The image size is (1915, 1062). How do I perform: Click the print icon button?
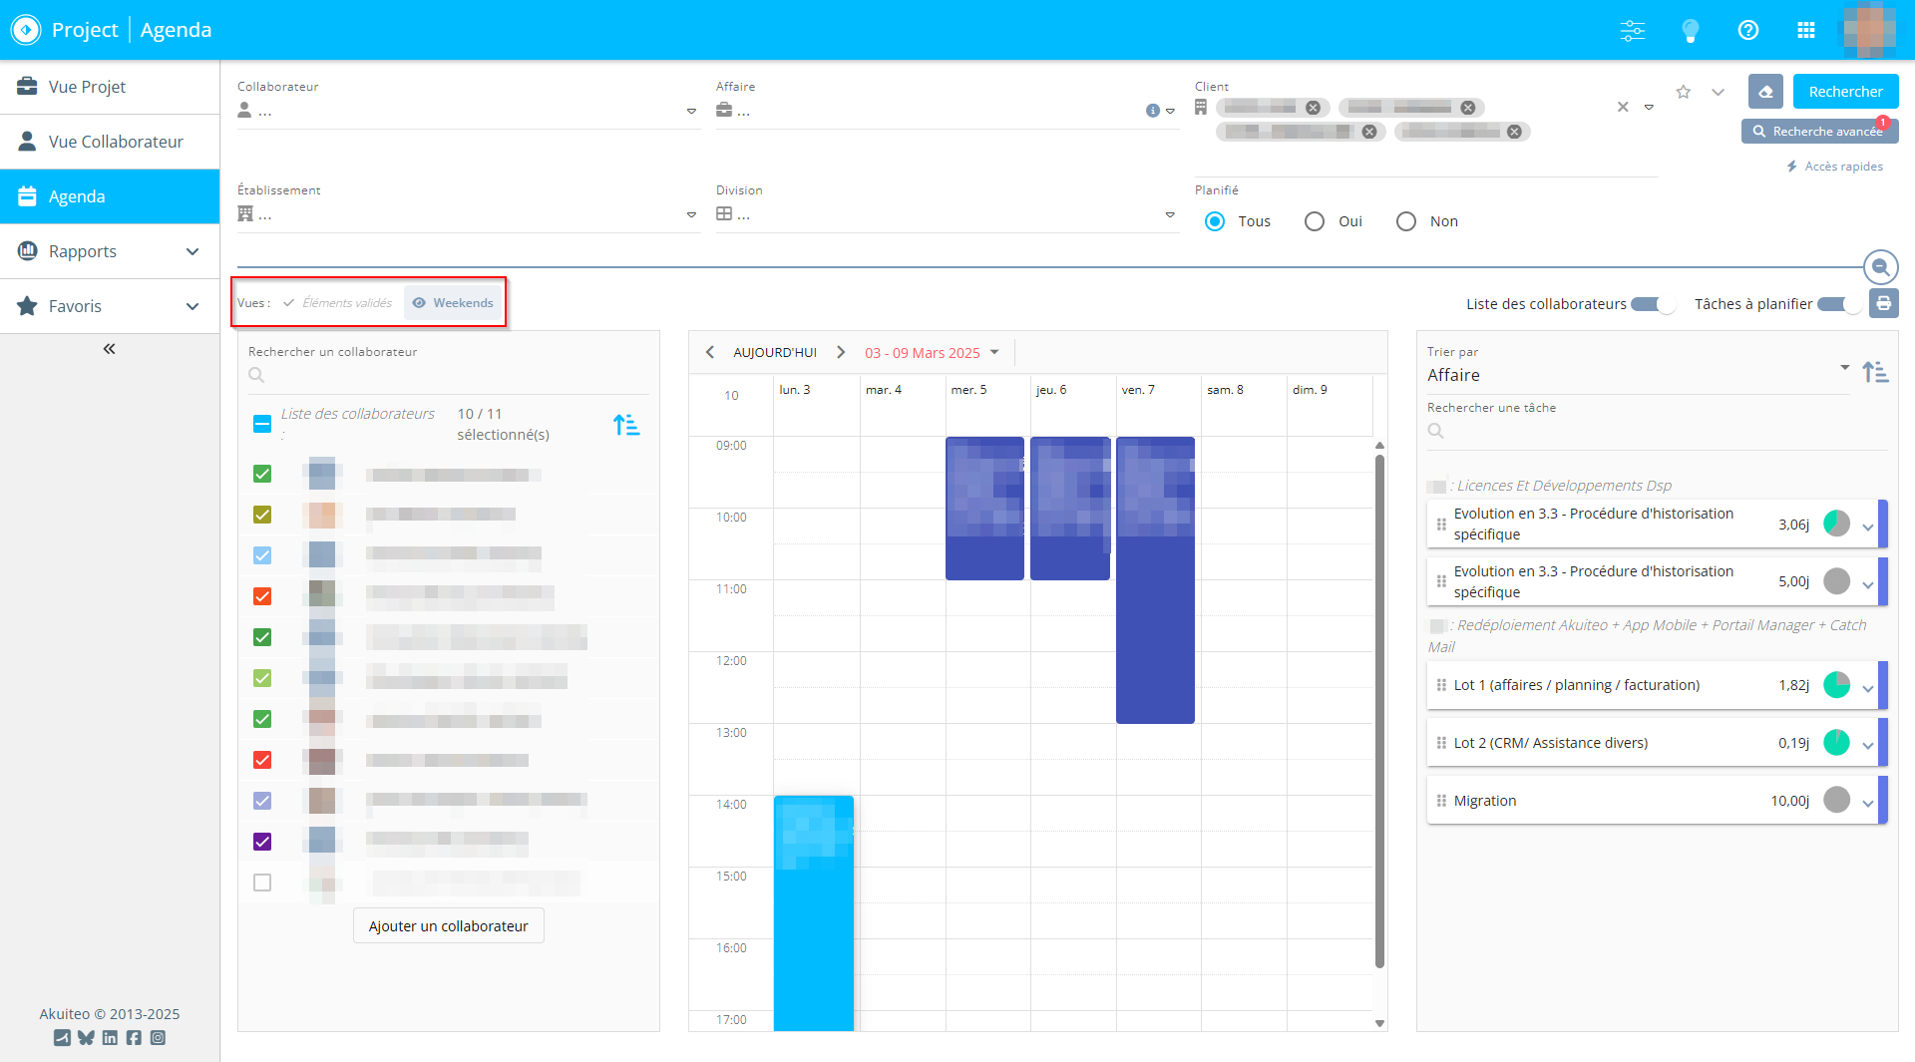[1883, 304]
